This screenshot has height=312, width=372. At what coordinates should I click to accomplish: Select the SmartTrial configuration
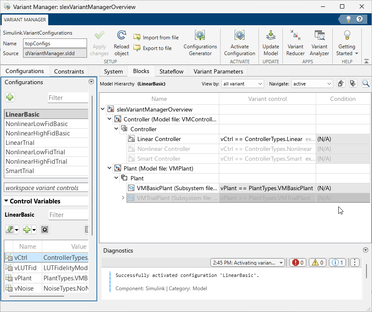46,171
